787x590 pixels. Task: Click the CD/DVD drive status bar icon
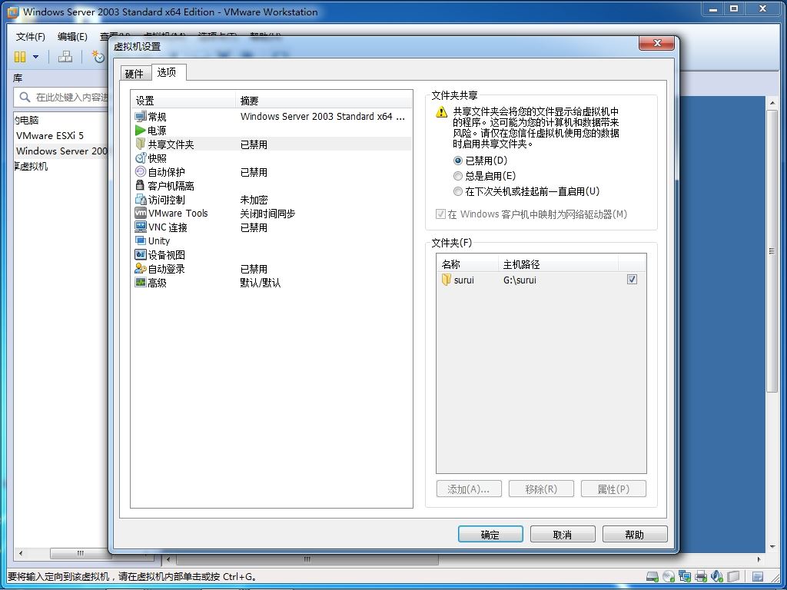click(668, 576)
